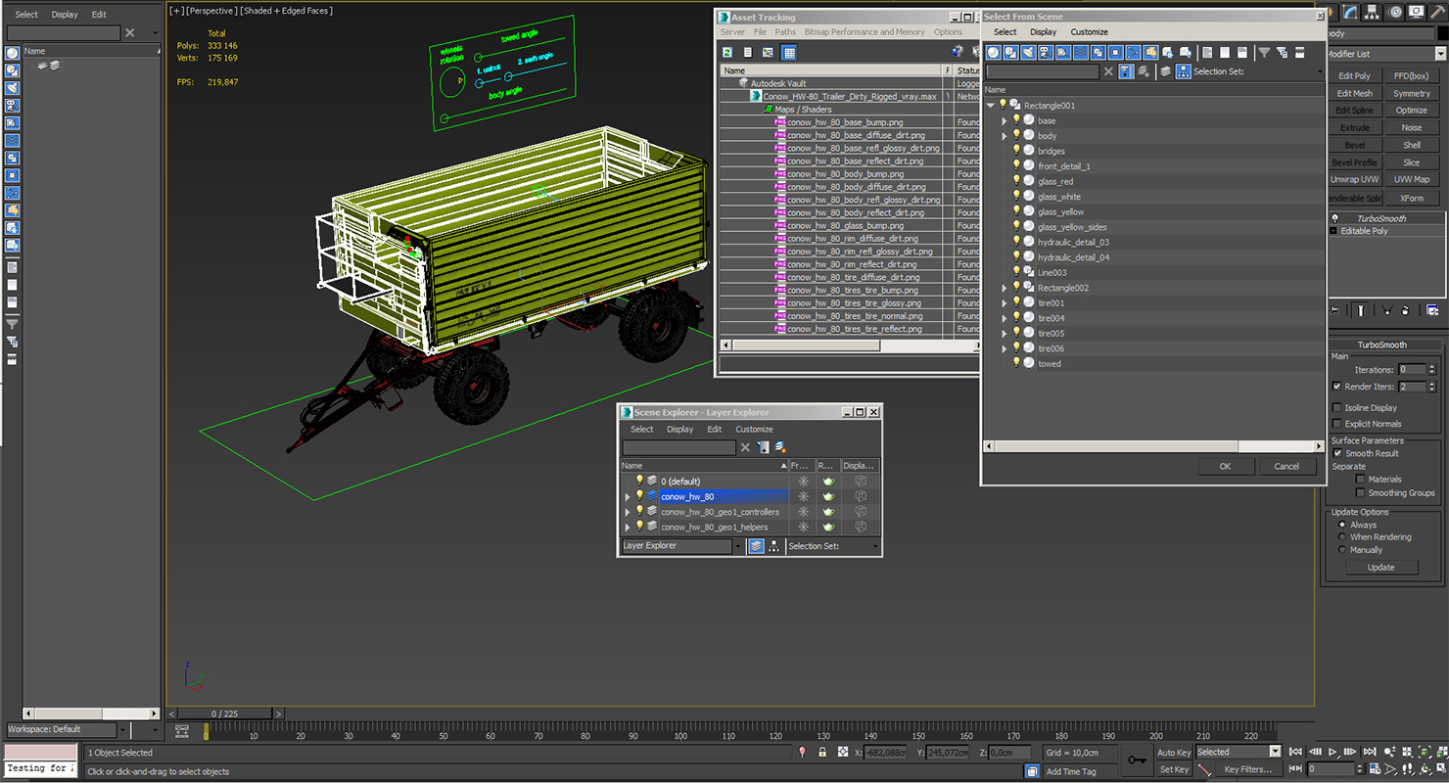Switch to Sort by Layer in Select From Scene
1449x783 pixels.
(1166, 71)
